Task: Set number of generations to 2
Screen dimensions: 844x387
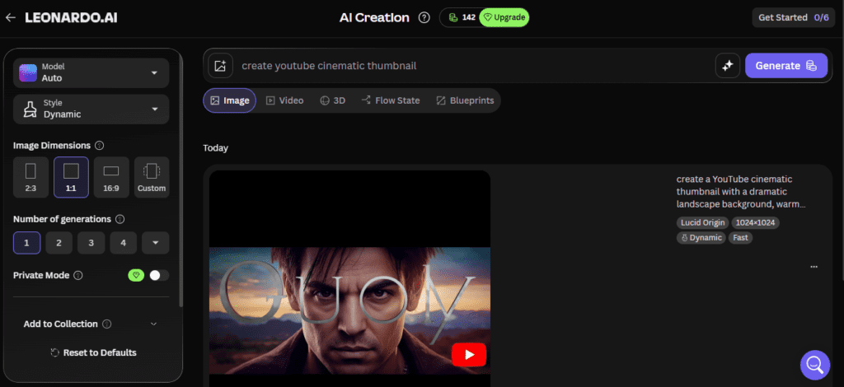Action: (59, 243)
